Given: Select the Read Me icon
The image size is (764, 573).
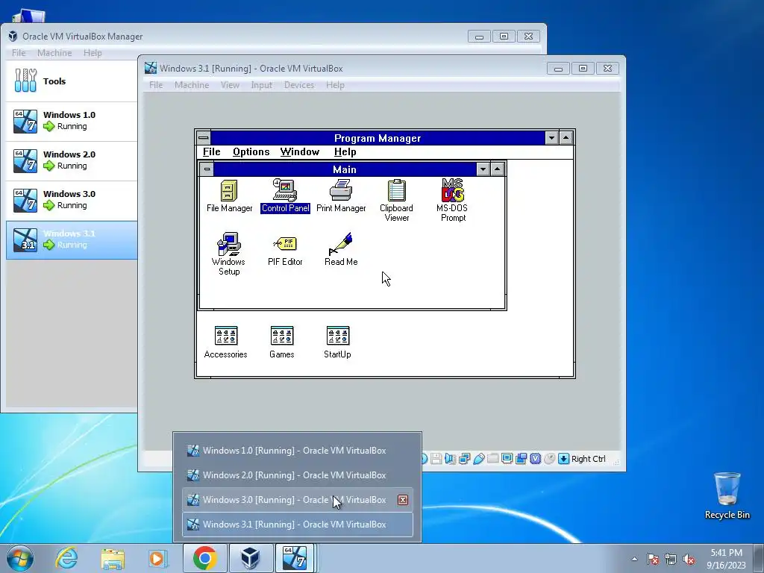Looking at the screenshot, I should (340, 249).
